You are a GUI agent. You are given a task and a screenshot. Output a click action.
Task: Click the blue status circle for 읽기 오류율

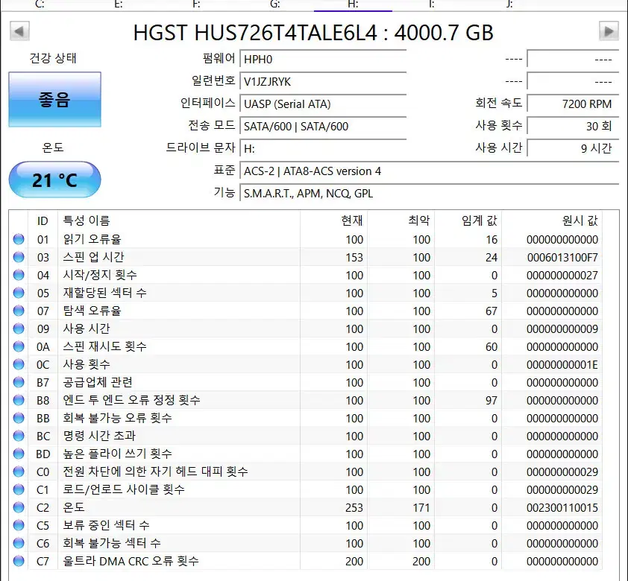[19, 240]
